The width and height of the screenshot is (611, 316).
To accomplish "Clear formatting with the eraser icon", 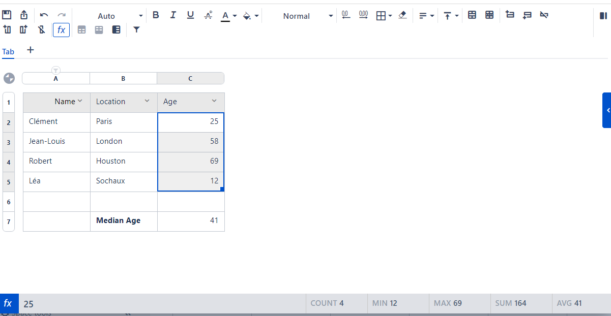I will click(402, 16).
